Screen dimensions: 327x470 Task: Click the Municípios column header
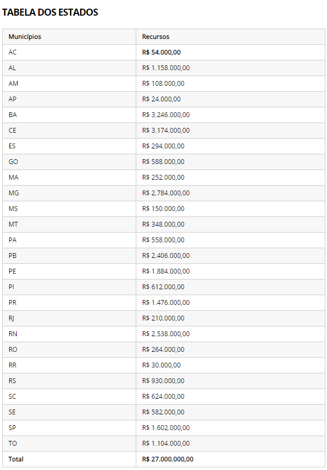pos(25,37)
